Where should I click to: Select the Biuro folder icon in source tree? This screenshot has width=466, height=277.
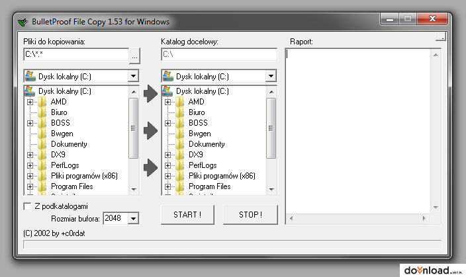click(x=42, y=112)
